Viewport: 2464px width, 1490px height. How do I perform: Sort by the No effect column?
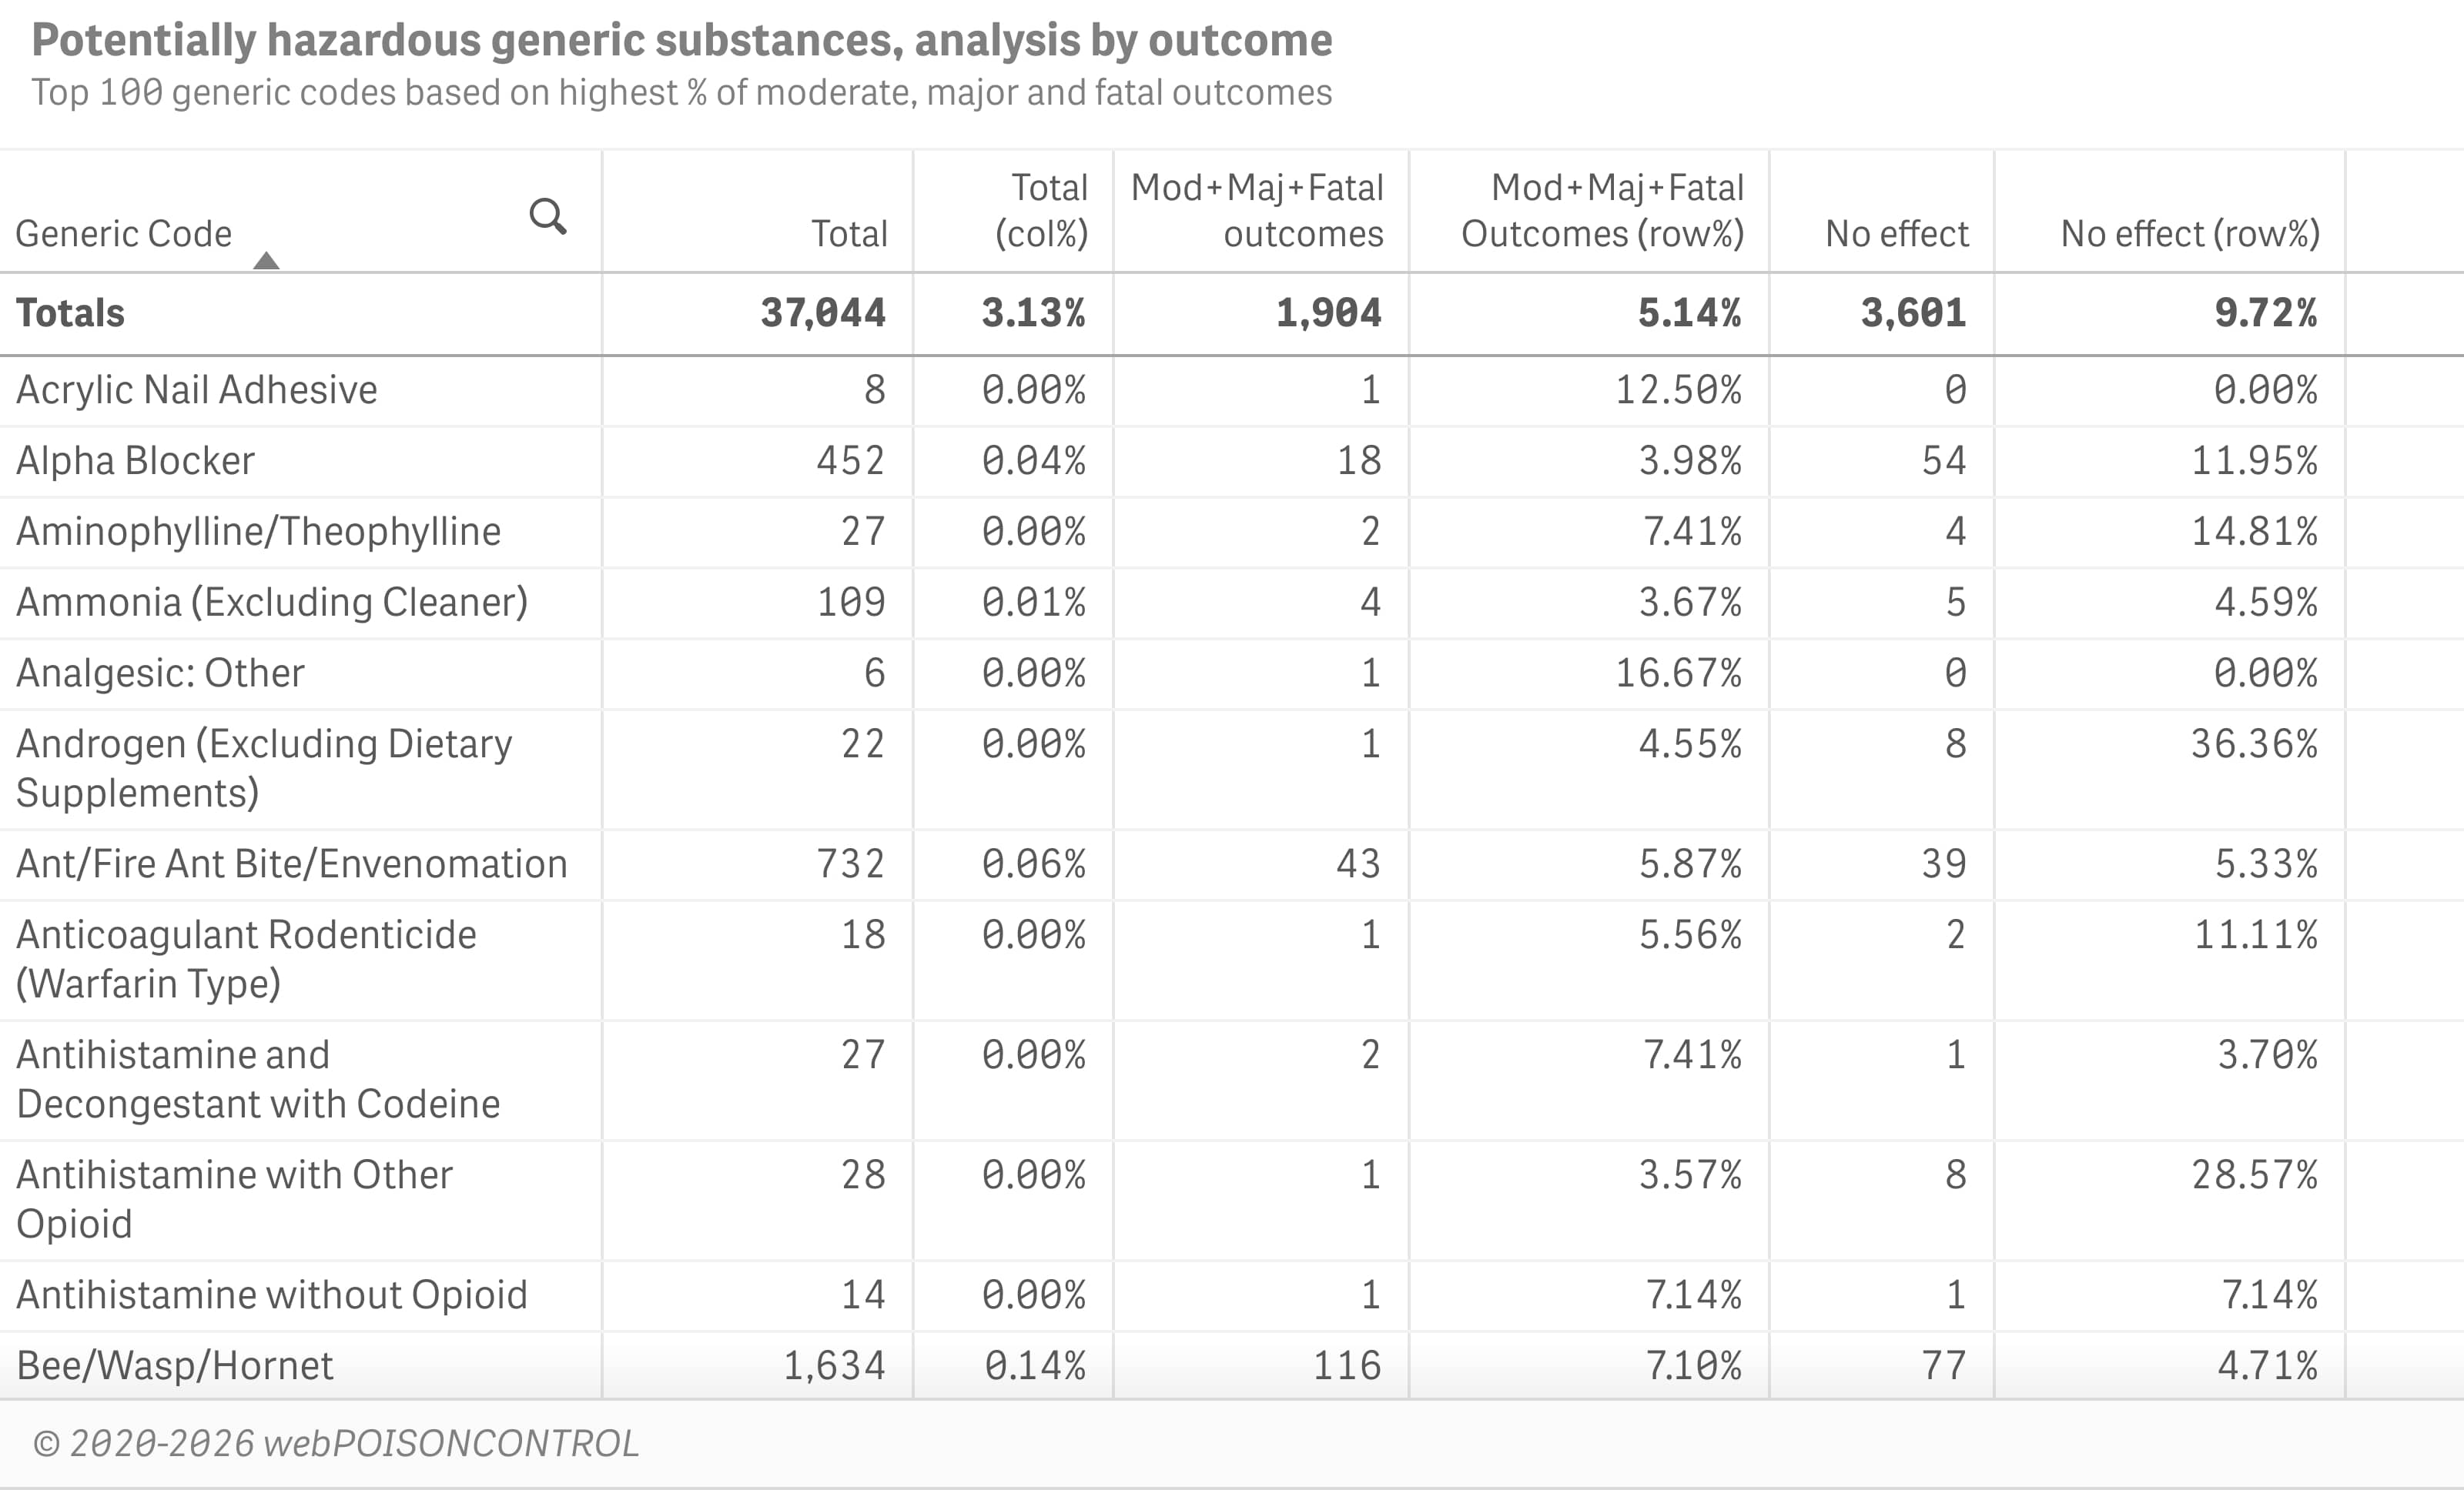[1896, 233]
